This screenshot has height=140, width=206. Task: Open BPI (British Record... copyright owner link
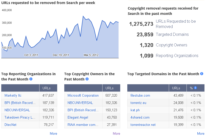coord(83,110)
